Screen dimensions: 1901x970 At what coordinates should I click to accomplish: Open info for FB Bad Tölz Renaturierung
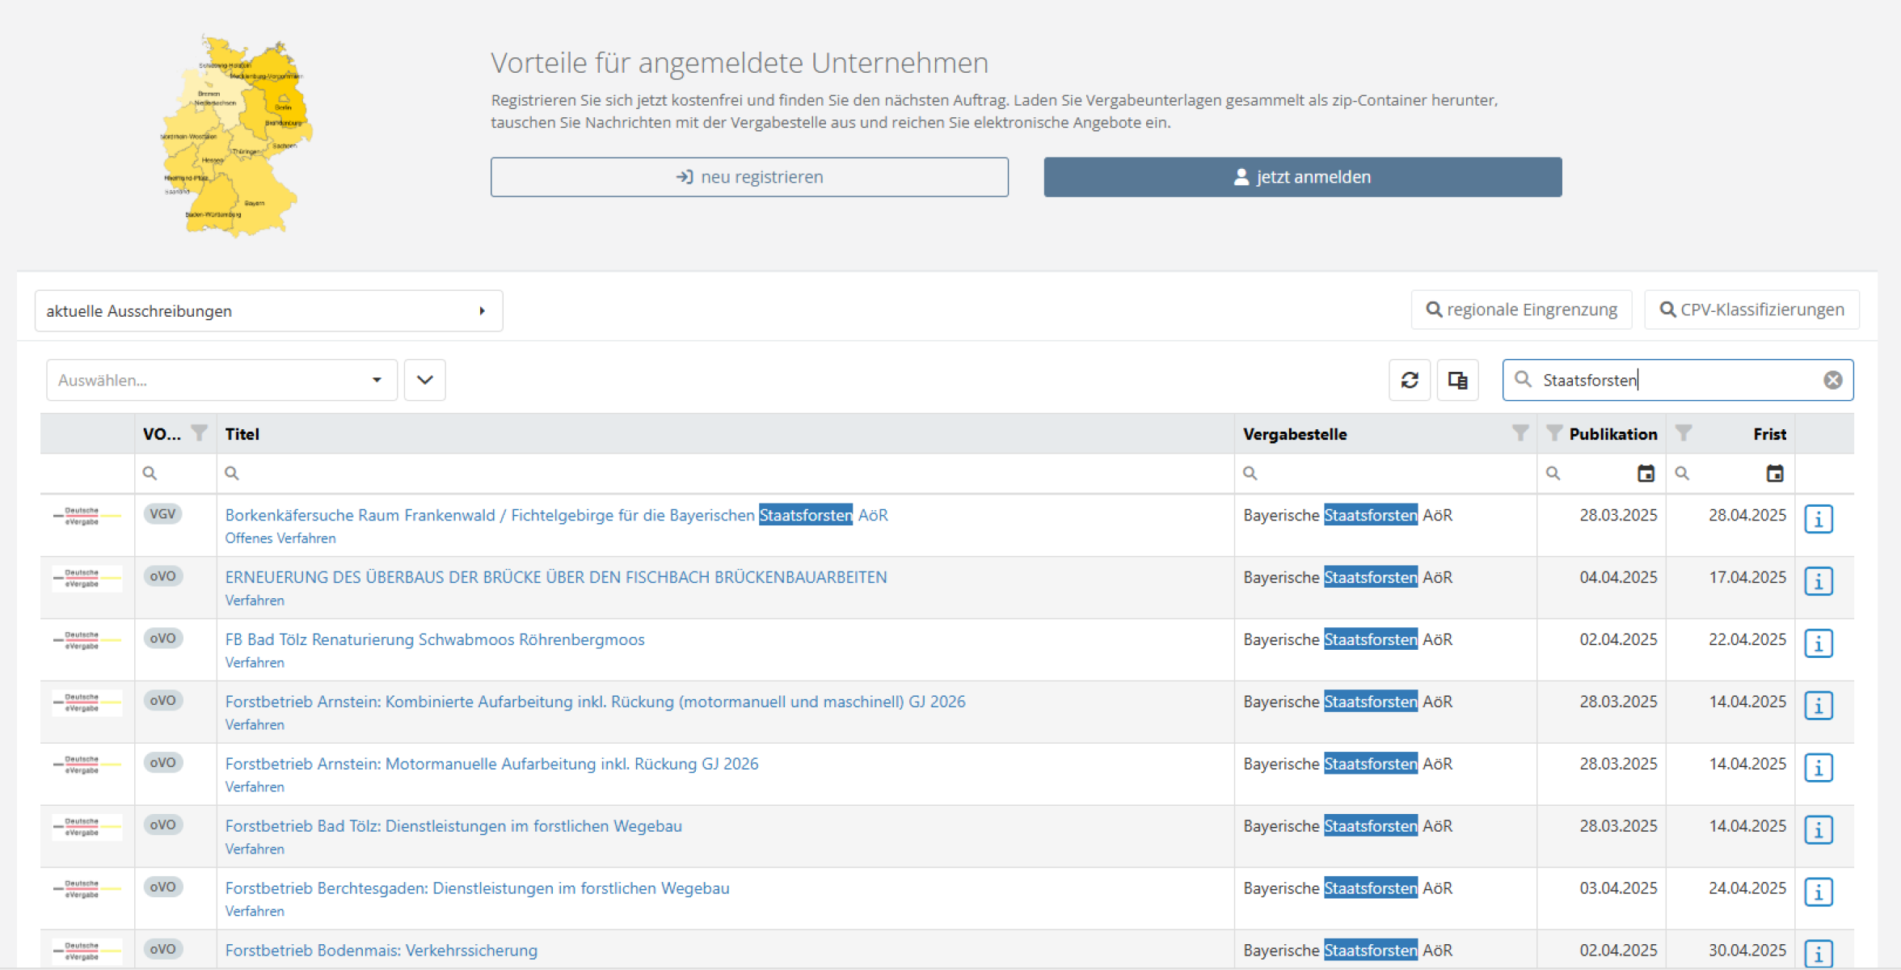click(1818, 643)
